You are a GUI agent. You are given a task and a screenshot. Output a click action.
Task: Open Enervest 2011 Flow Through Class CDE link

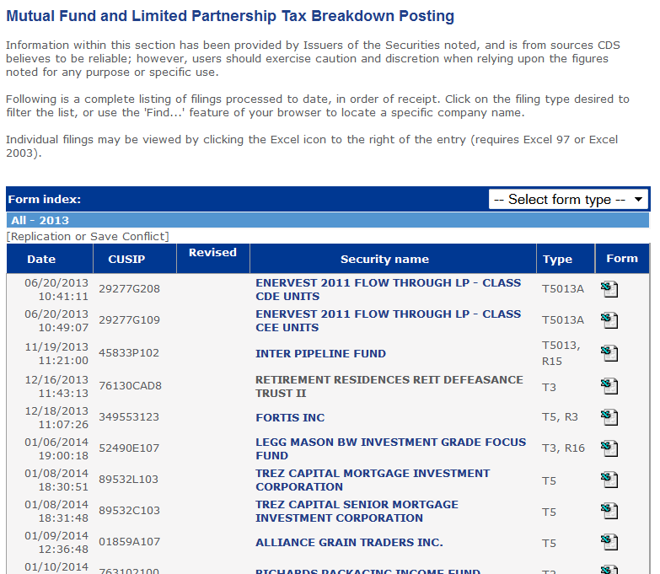388,289
